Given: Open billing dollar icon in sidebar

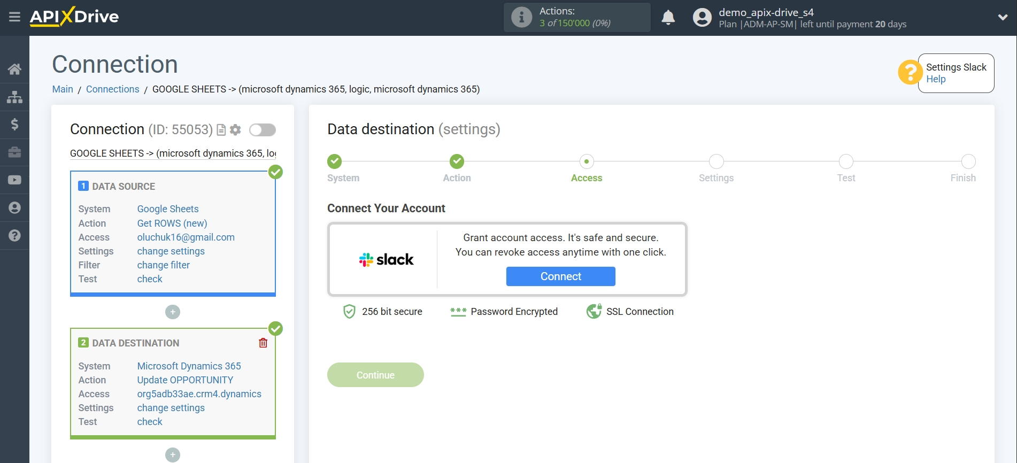Looking at the screenshot, I should (x=14, y=125).
